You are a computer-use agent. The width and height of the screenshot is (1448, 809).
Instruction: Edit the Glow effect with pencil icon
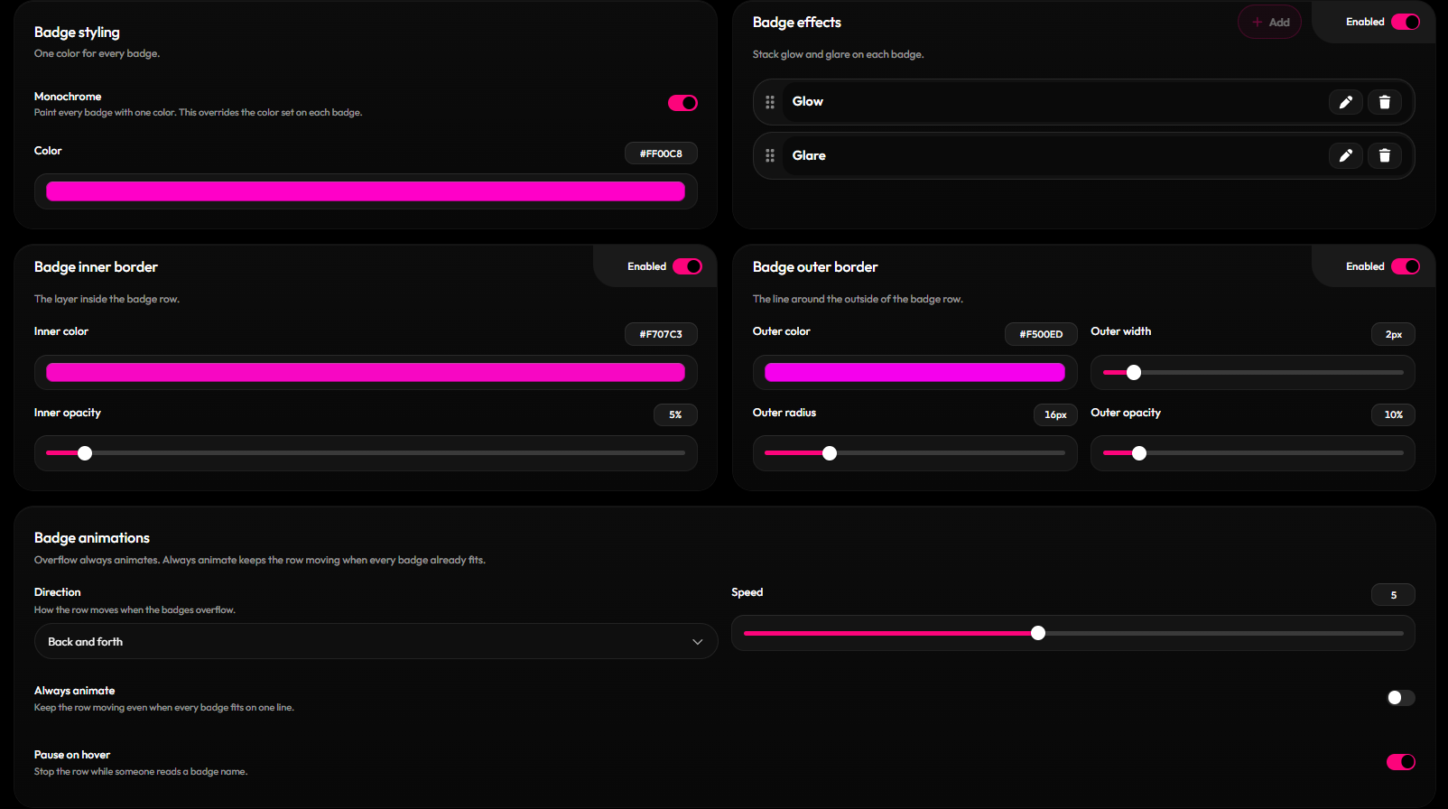tap(1345, 102)
